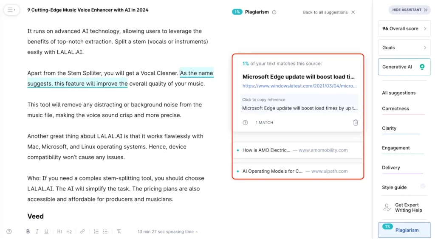435x239 pixels.
Task: Select the Engagement suggestions tab
Action: (x=396, y=148)
